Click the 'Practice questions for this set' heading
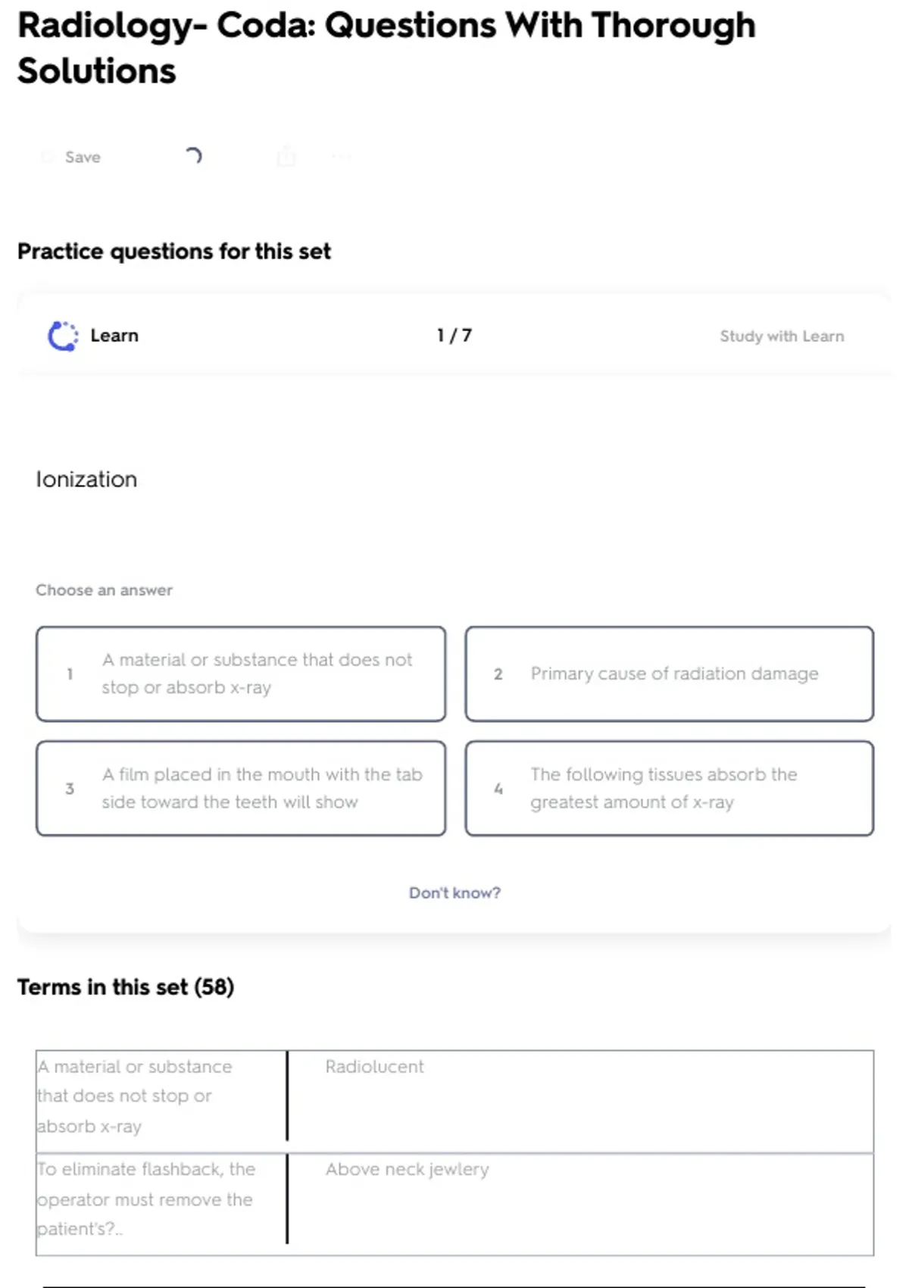The width and height of the screenshot is (909, 1288). pos(174,252)
